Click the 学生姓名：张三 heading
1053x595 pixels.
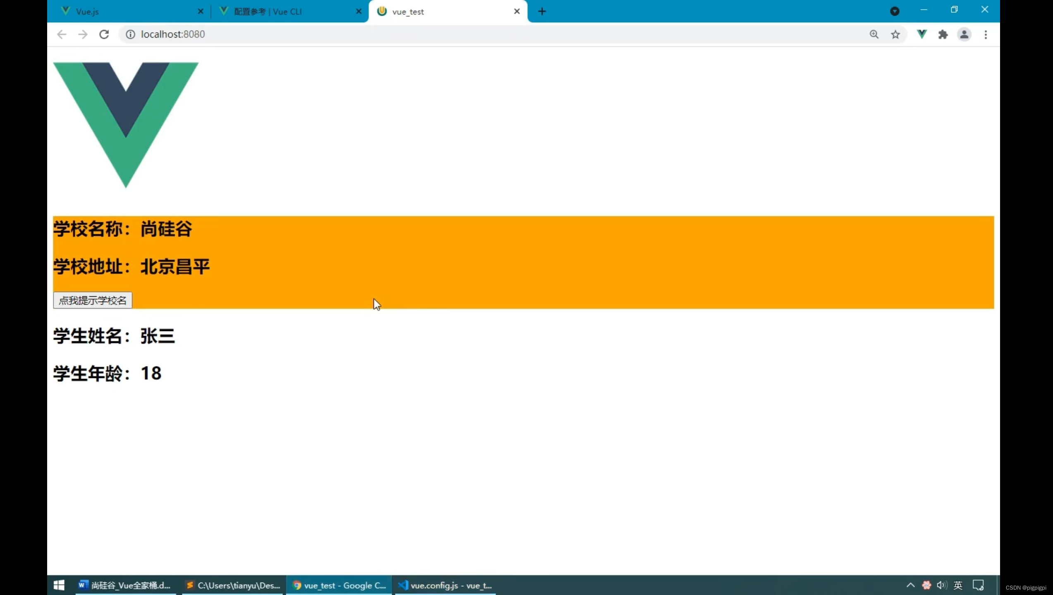[114, 336]
